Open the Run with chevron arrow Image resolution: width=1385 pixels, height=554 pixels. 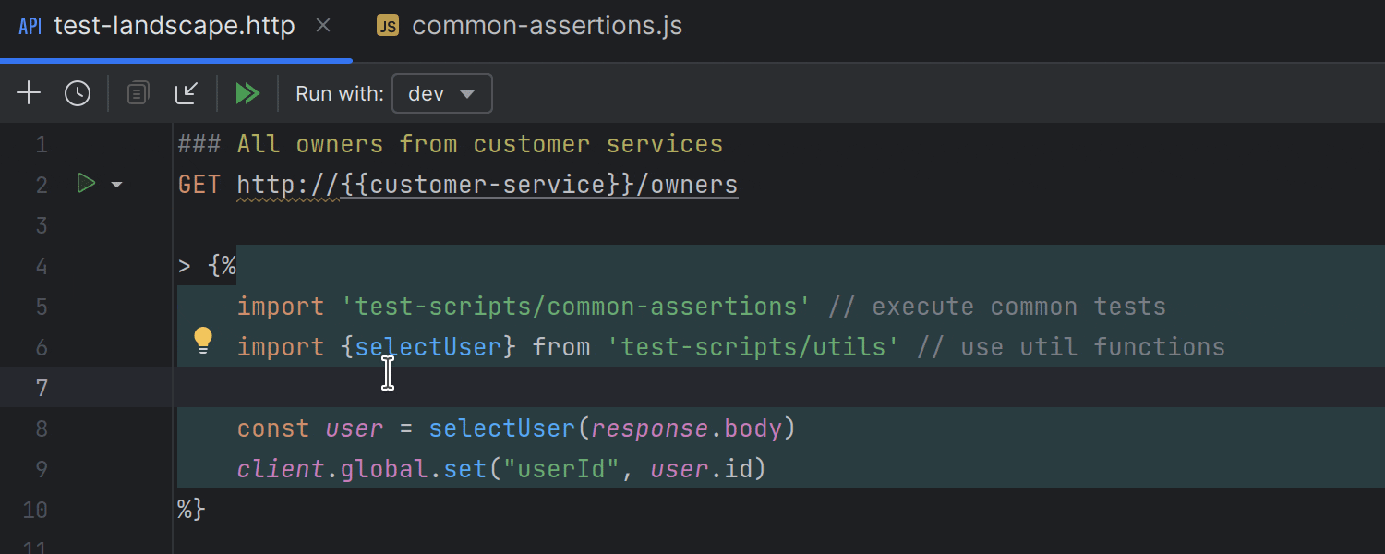468,92
